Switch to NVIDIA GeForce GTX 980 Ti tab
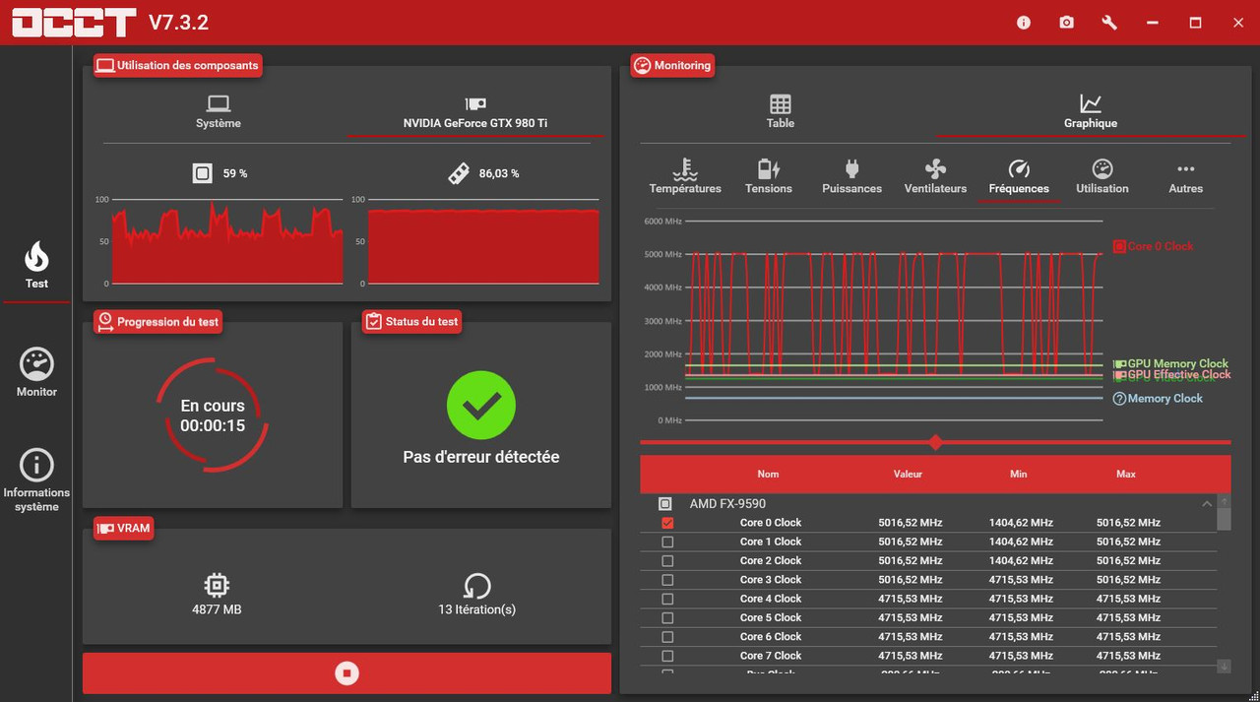Viewport: 1260px width, 702px height. (x=476, y=112)
